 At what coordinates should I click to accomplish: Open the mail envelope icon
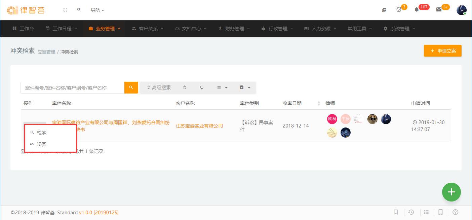(x=439, y=10)
